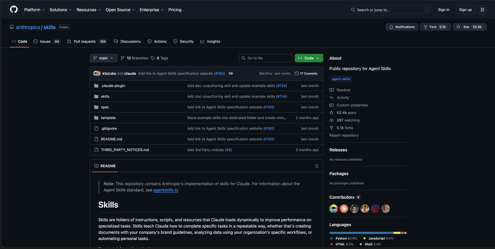Click Sign in
495x249 pixels.
[x=444, y=10]
